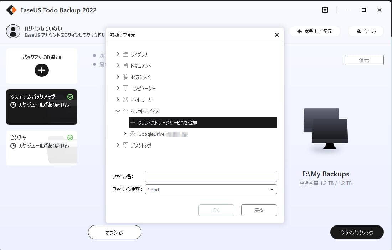
Task: Expand the GoogleDrive tree node
Action: coord(125,134)
